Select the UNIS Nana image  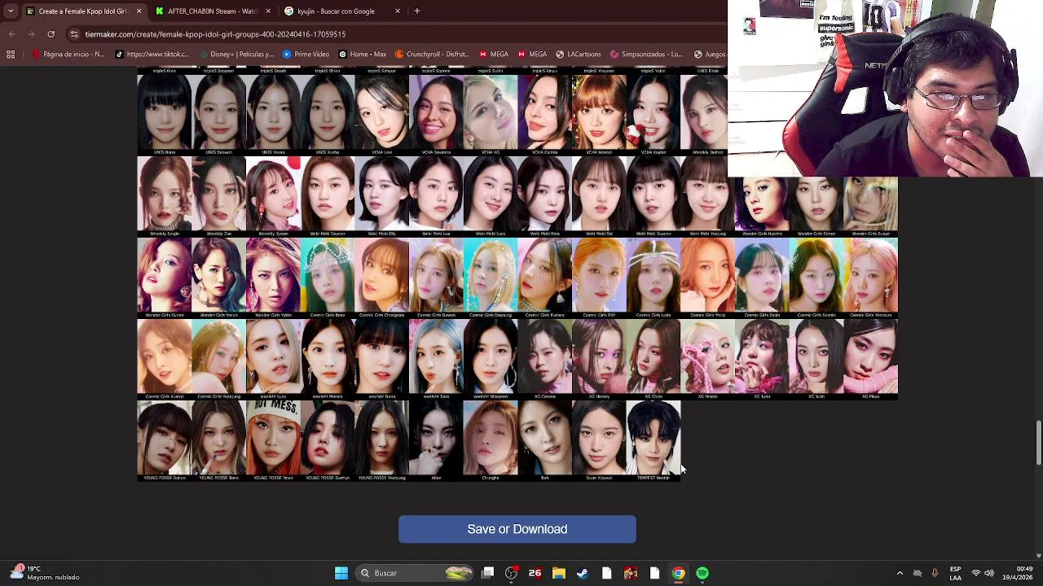pyautogui.click(x=165, y=115)
